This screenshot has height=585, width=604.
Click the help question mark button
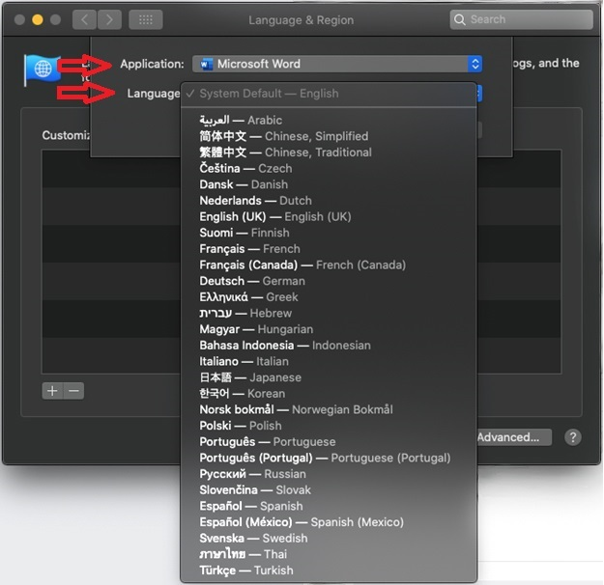572,437
